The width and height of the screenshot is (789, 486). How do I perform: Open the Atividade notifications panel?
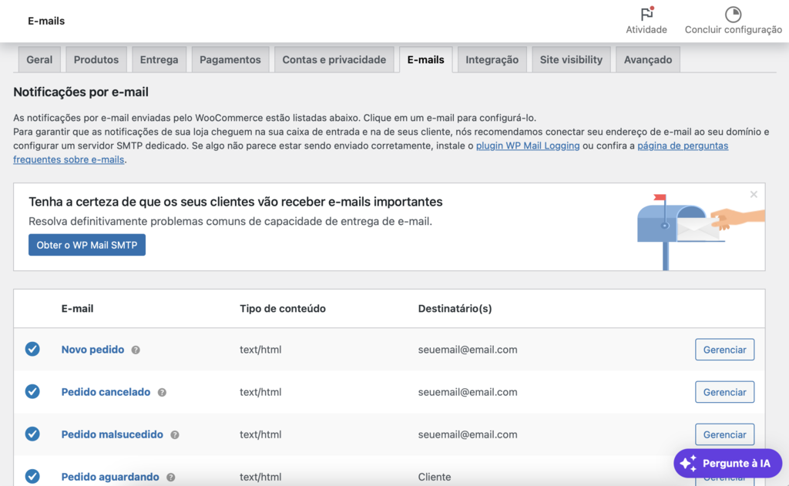pyautogui.click(x=646, y=20)
